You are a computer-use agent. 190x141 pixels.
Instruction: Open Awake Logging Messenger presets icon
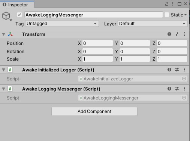tap(177, 89)
